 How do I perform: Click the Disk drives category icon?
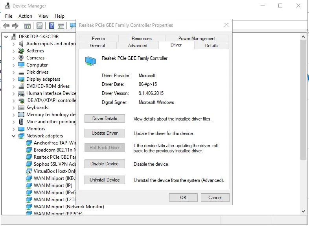pyautogui.click(x=21, y=72)
